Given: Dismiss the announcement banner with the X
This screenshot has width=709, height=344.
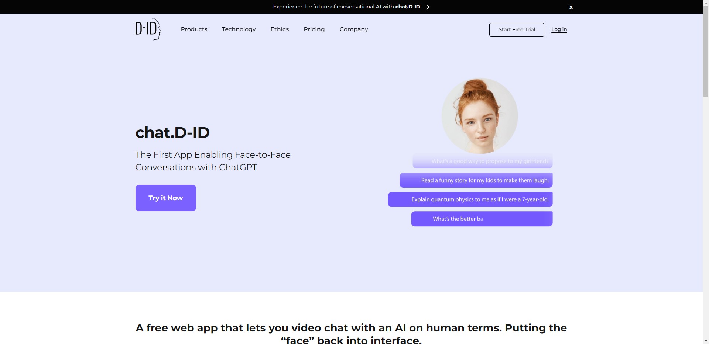Looking at the screenshot, I should [x=571, y=7].
